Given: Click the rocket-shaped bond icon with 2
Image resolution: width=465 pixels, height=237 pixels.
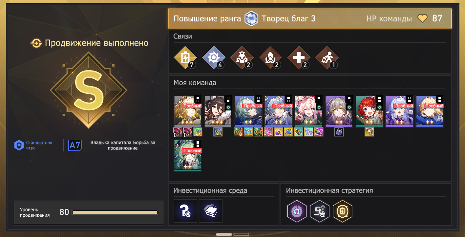Looking at the screenshot, I should coord(271,58).
